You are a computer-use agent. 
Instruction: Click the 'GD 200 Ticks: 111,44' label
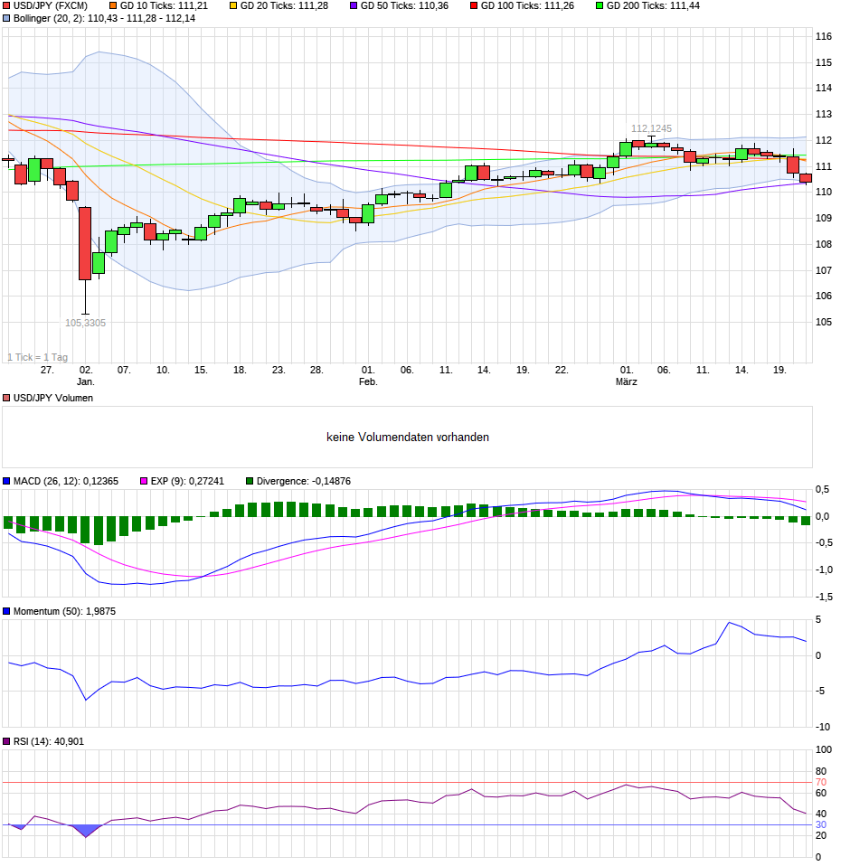pos(654,6)
